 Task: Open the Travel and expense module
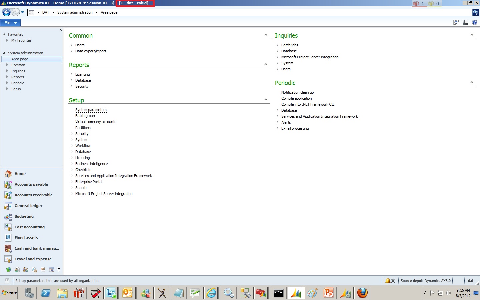tap(33, 259)
